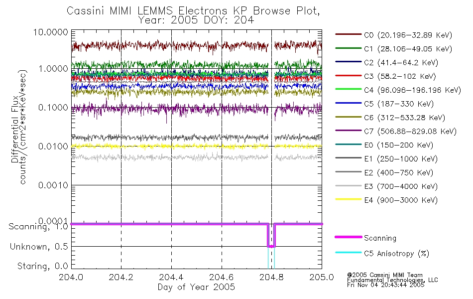Click the C1 green legend line

[348, 48]
